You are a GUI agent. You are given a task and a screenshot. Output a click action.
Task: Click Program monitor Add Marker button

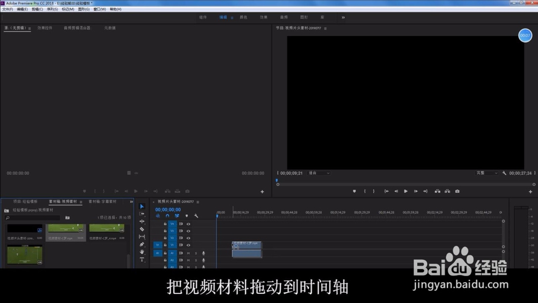[x=355, y=191]
